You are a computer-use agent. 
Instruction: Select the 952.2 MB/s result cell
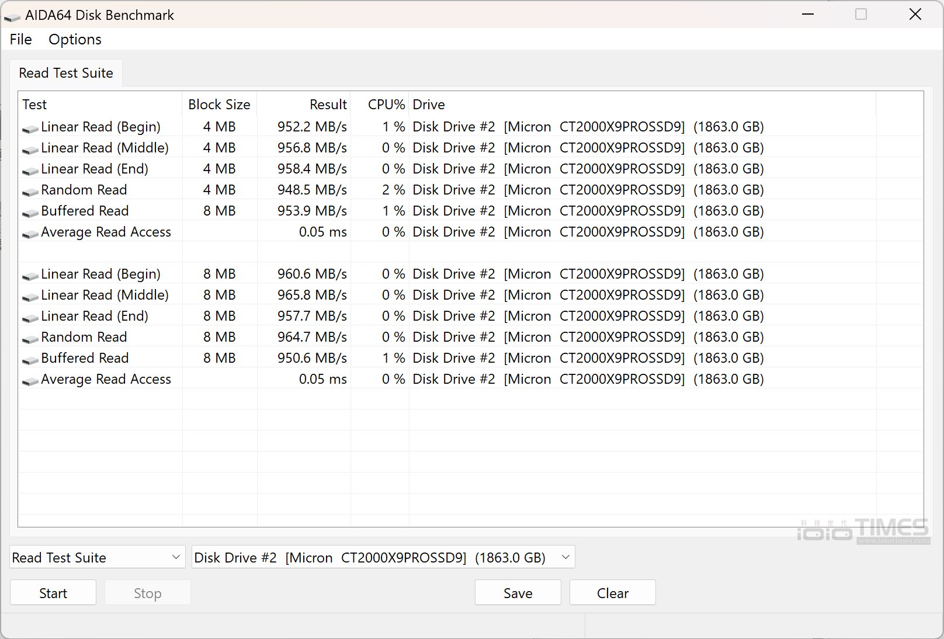click(312, 127)
